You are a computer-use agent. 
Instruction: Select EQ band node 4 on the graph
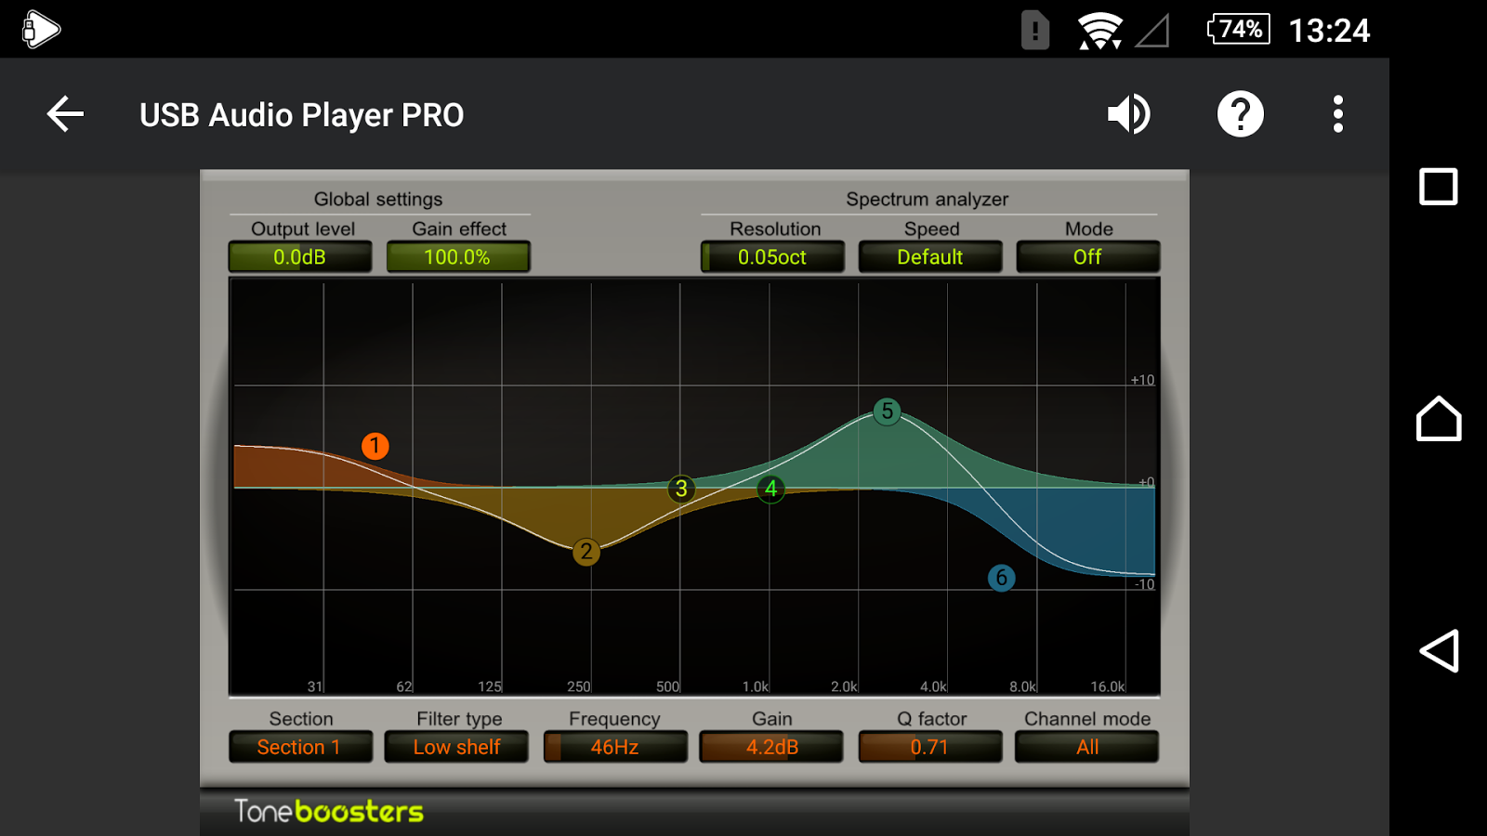click(770, 489)
